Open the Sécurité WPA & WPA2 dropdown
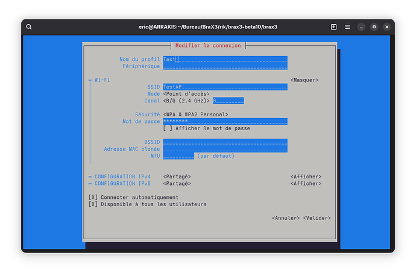Screen dimensions: 416x276 [195, 114]
